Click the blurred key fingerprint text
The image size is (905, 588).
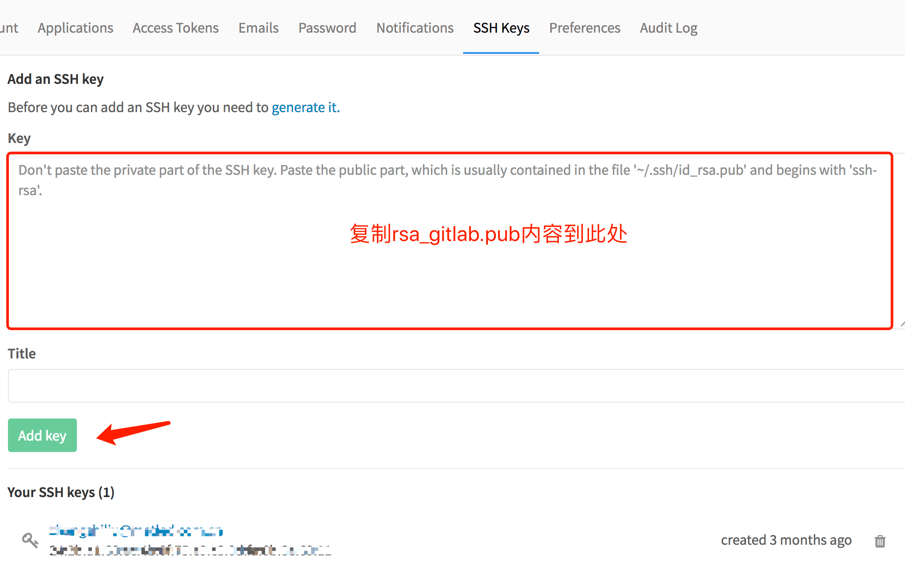(x=190, y=550)
